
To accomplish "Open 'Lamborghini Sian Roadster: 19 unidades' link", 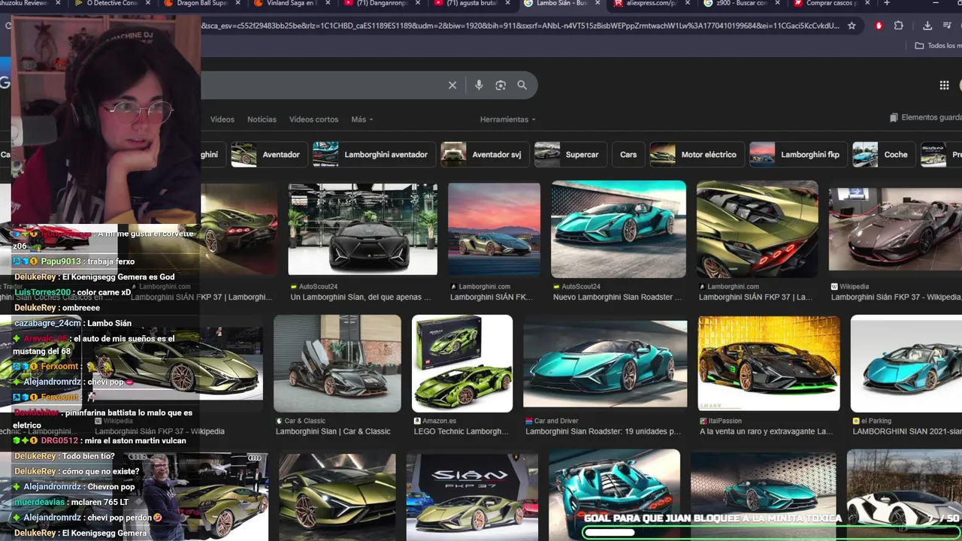I will coord(604,431).
